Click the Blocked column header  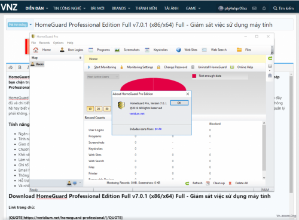[215, 124]
